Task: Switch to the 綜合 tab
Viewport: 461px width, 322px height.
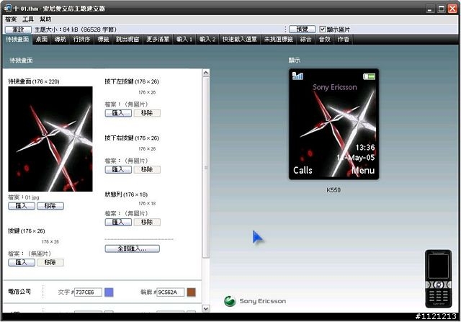Action: coord(305,39)
